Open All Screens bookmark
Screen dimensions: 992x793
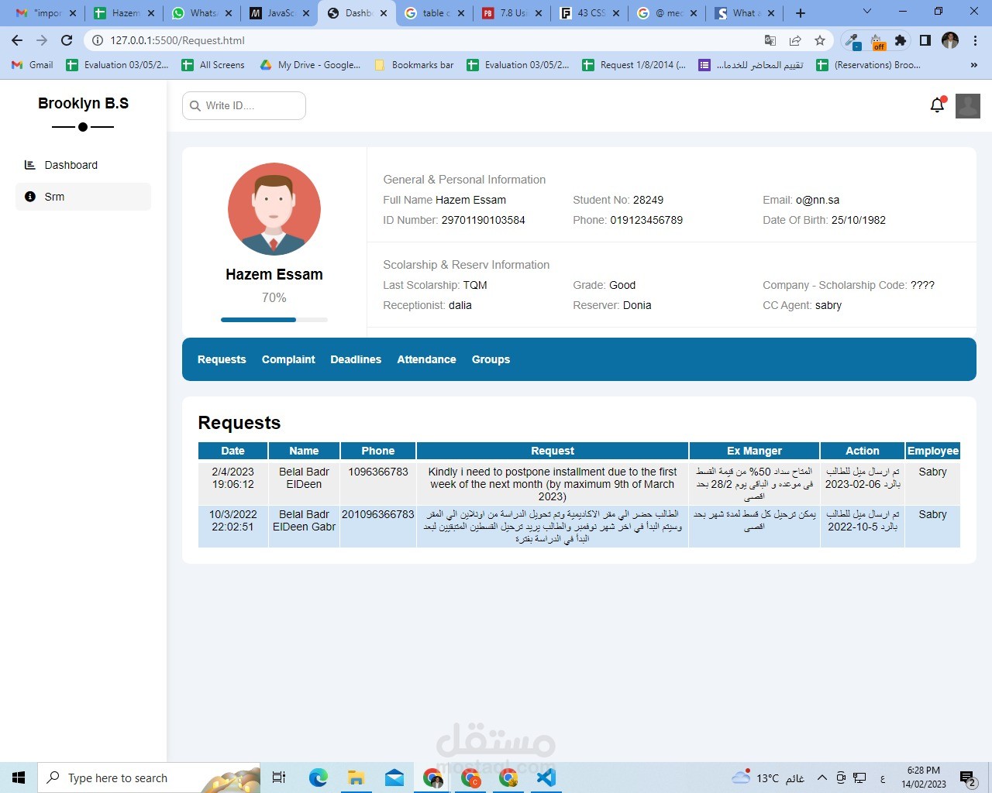click(213, 65)
